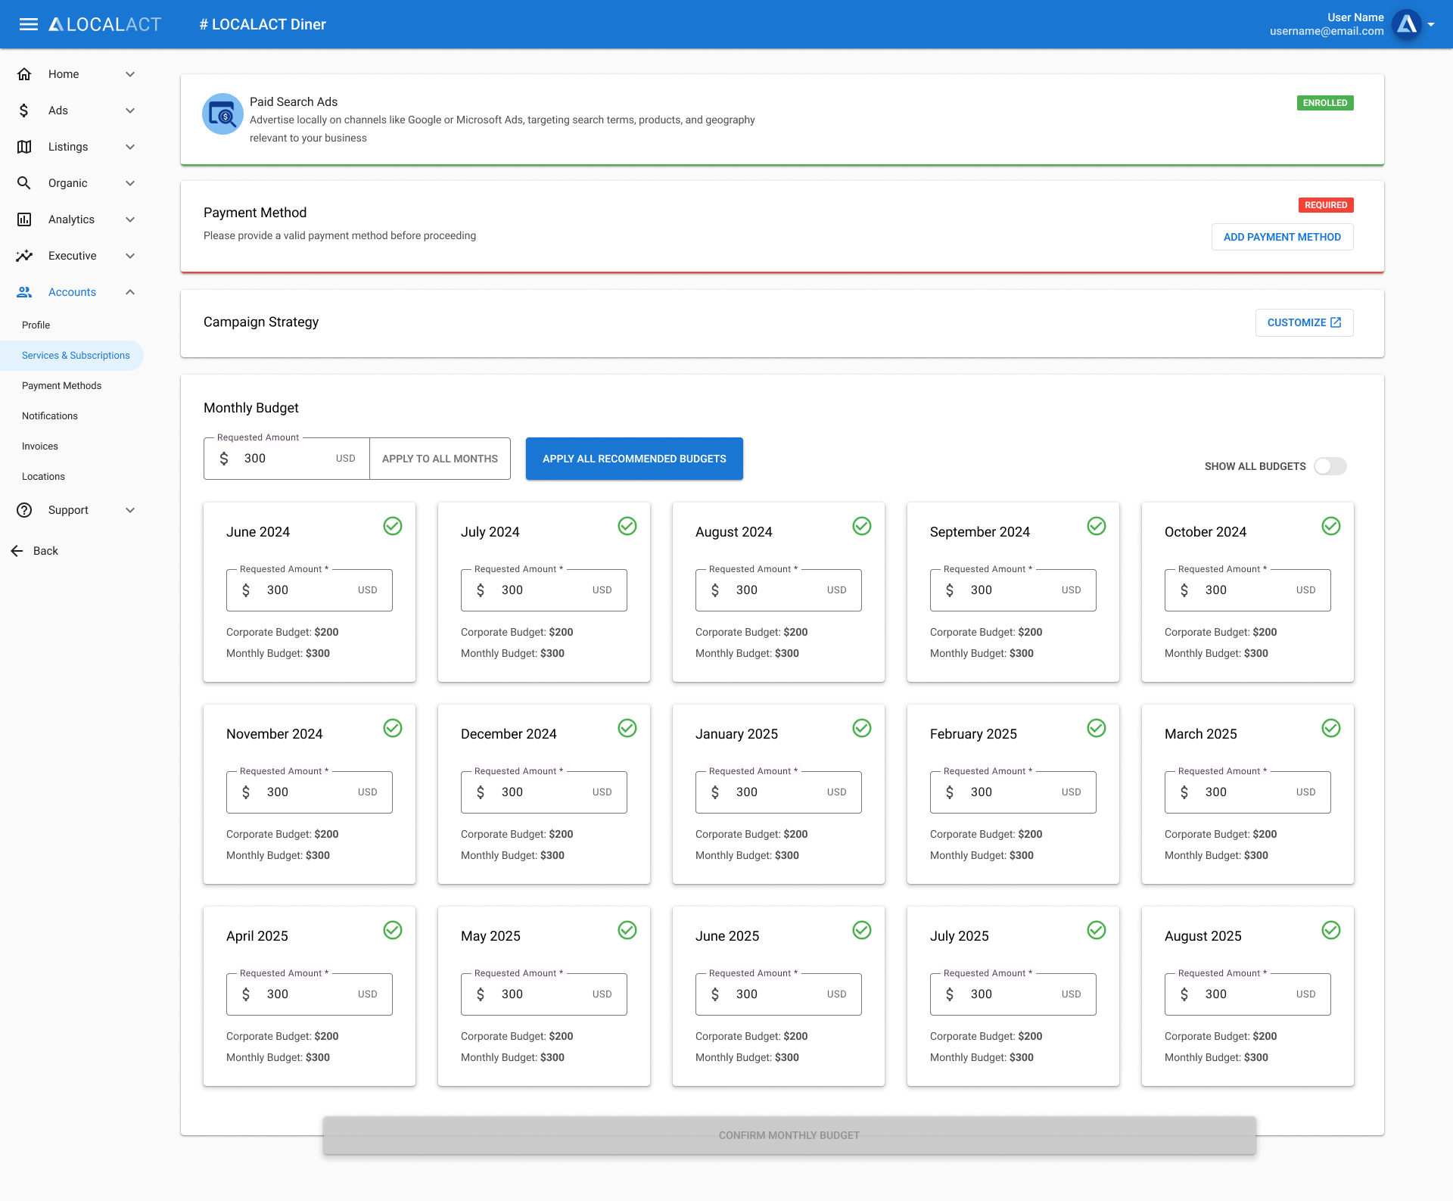The height and width of the screenshot is (1201, 1453).
Task: Toggle the Show All Budgets switch
Action: [1330, 466]
